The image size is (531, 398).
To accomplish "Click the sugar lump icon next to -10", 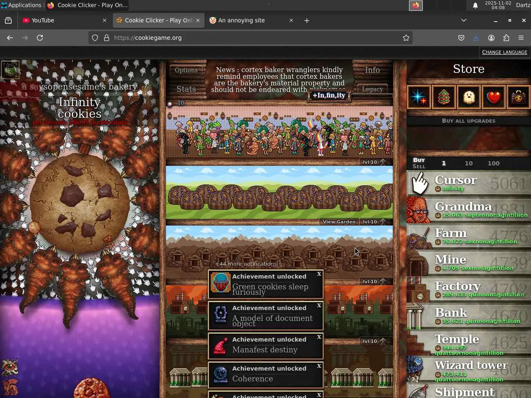I will (170, 104).
